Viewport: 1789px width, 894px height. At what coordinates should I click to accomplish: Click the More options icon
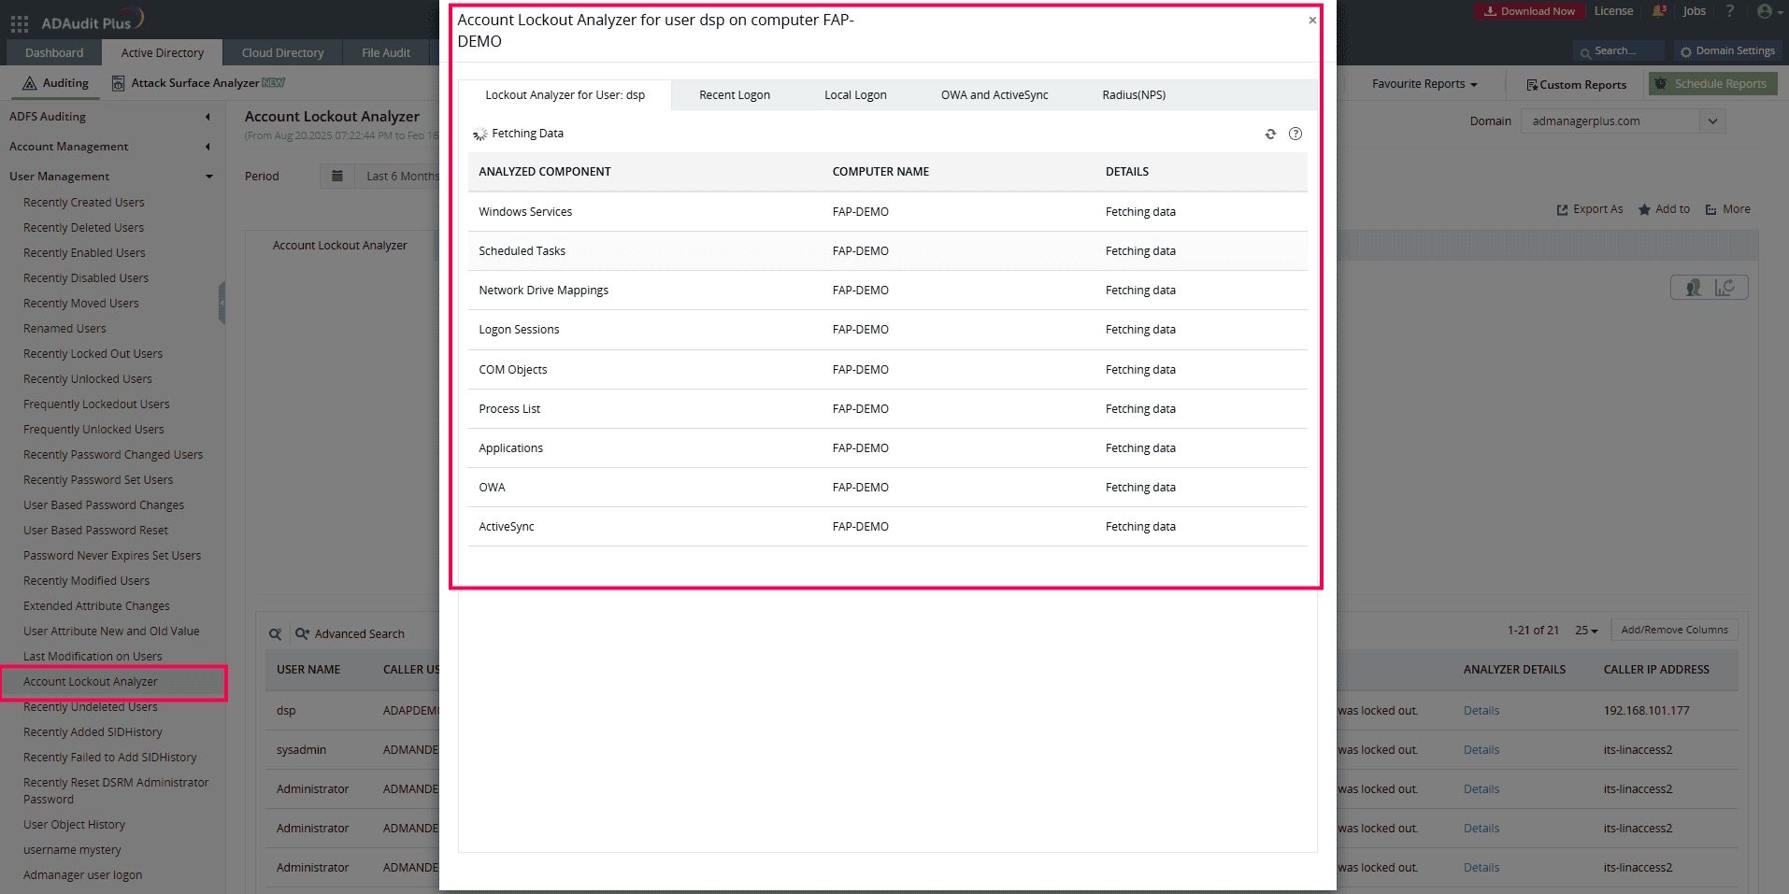pos(1711,210)
